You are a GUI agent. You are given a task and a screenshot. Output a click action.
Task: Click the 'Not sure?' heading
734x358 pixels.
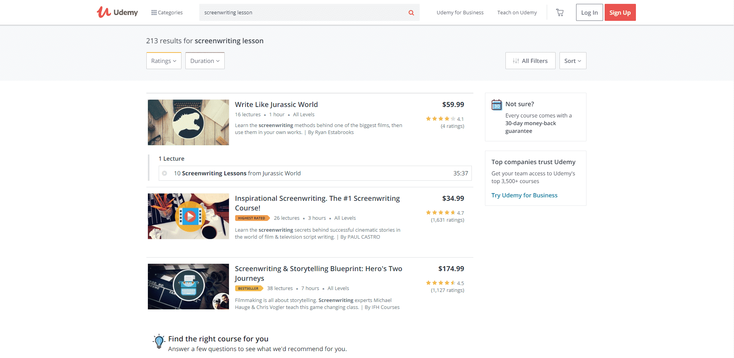(x=520, y=104)
